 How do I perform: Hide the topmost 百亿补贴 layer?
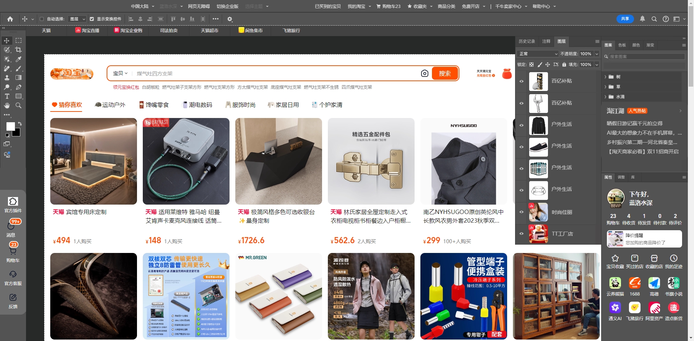(522, 81)
